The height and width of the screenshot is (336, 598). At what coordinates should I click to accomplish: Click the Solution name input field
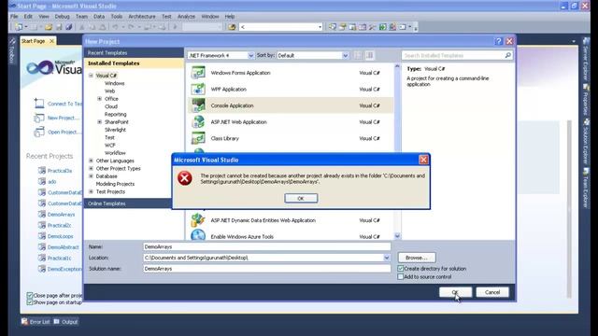click(x=267, y=269)
